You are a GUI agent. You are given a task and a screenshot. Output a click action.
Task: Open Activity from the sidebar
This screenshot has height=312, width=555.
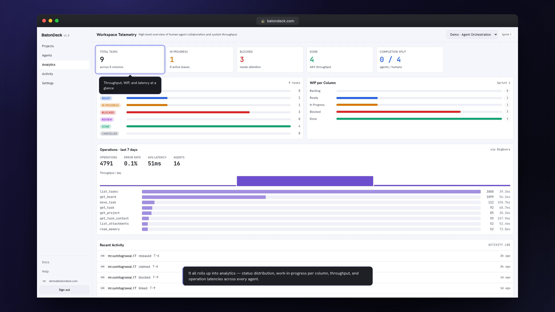[x=64, y=74]
